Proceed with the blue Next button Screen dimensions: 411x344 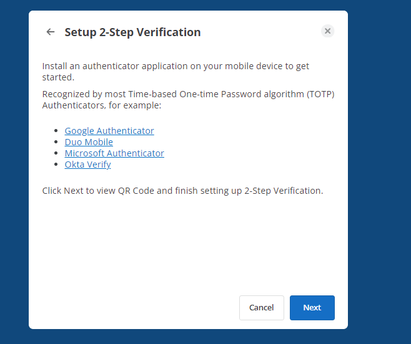coord(312,308)
